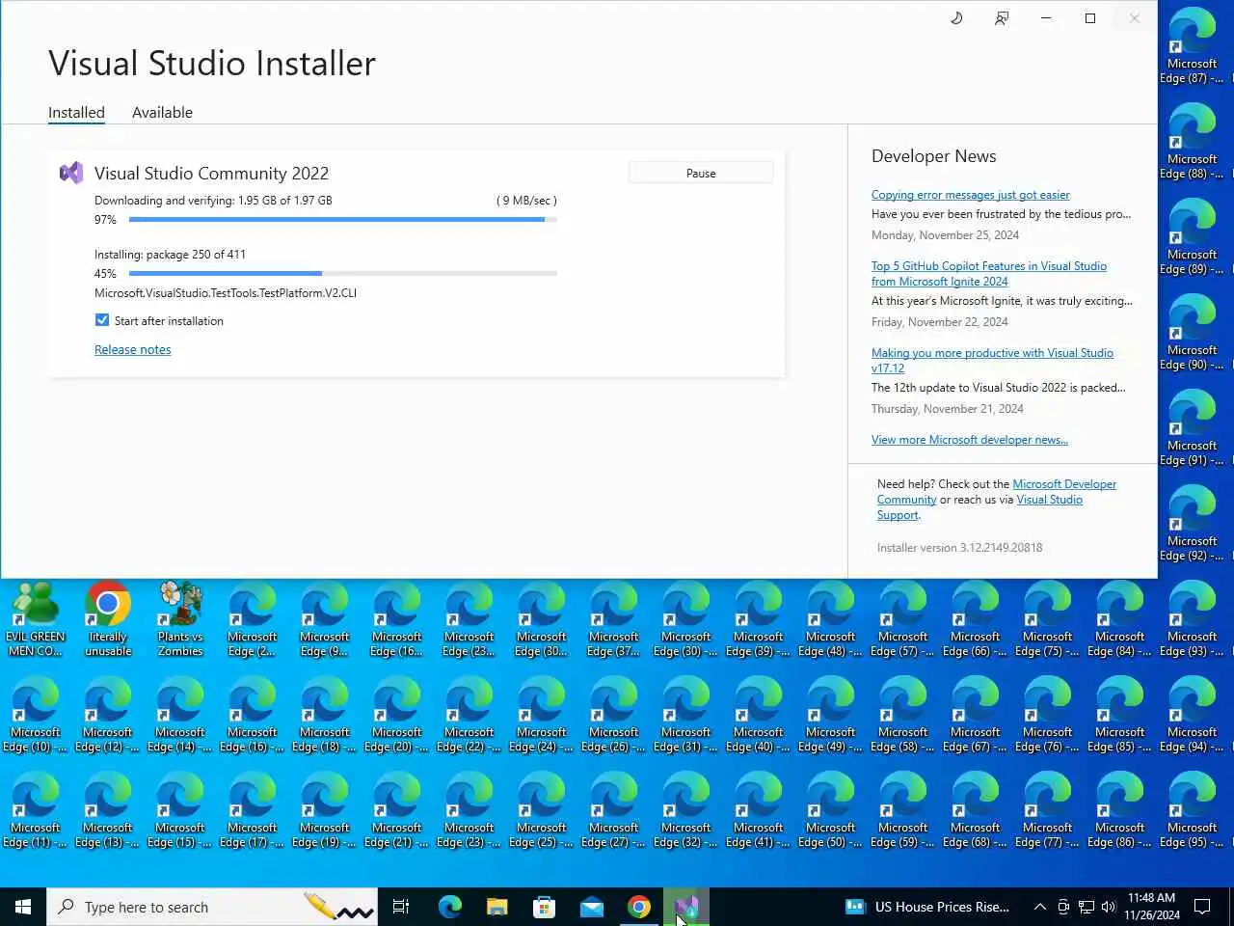This screenshot has width=1234, height=926.
Task: Click View more Microsoft developer news link
Action: coord(970,440)
